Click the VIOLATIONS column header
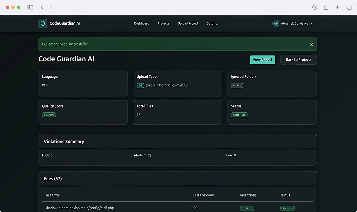This screenshot has width=357, height=212. click(249, 196)
